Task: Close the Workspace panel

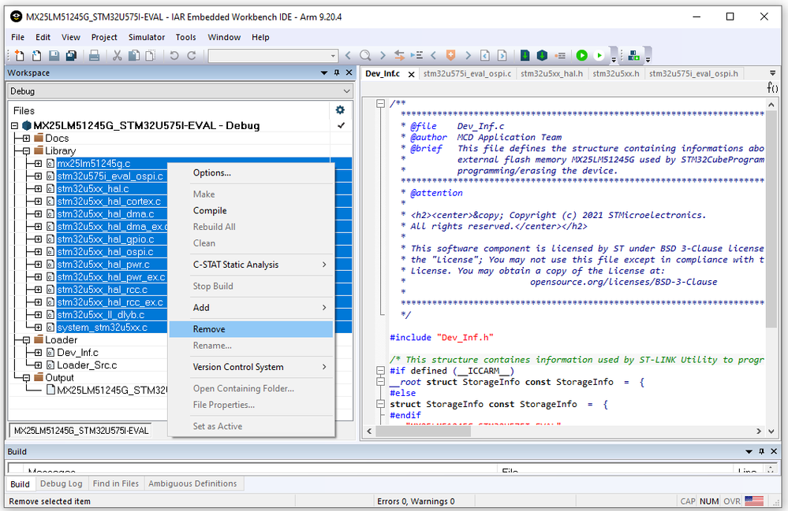Action: click(x=349, y=72)
